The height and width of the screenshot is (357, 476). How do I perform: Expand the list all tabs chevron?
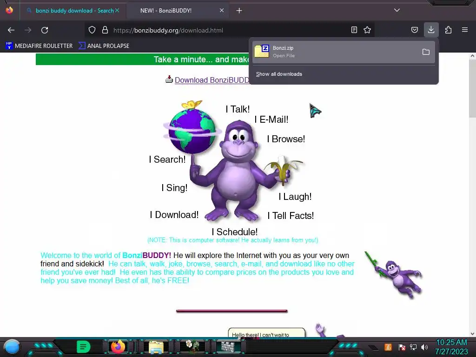[x=397, y=10]
